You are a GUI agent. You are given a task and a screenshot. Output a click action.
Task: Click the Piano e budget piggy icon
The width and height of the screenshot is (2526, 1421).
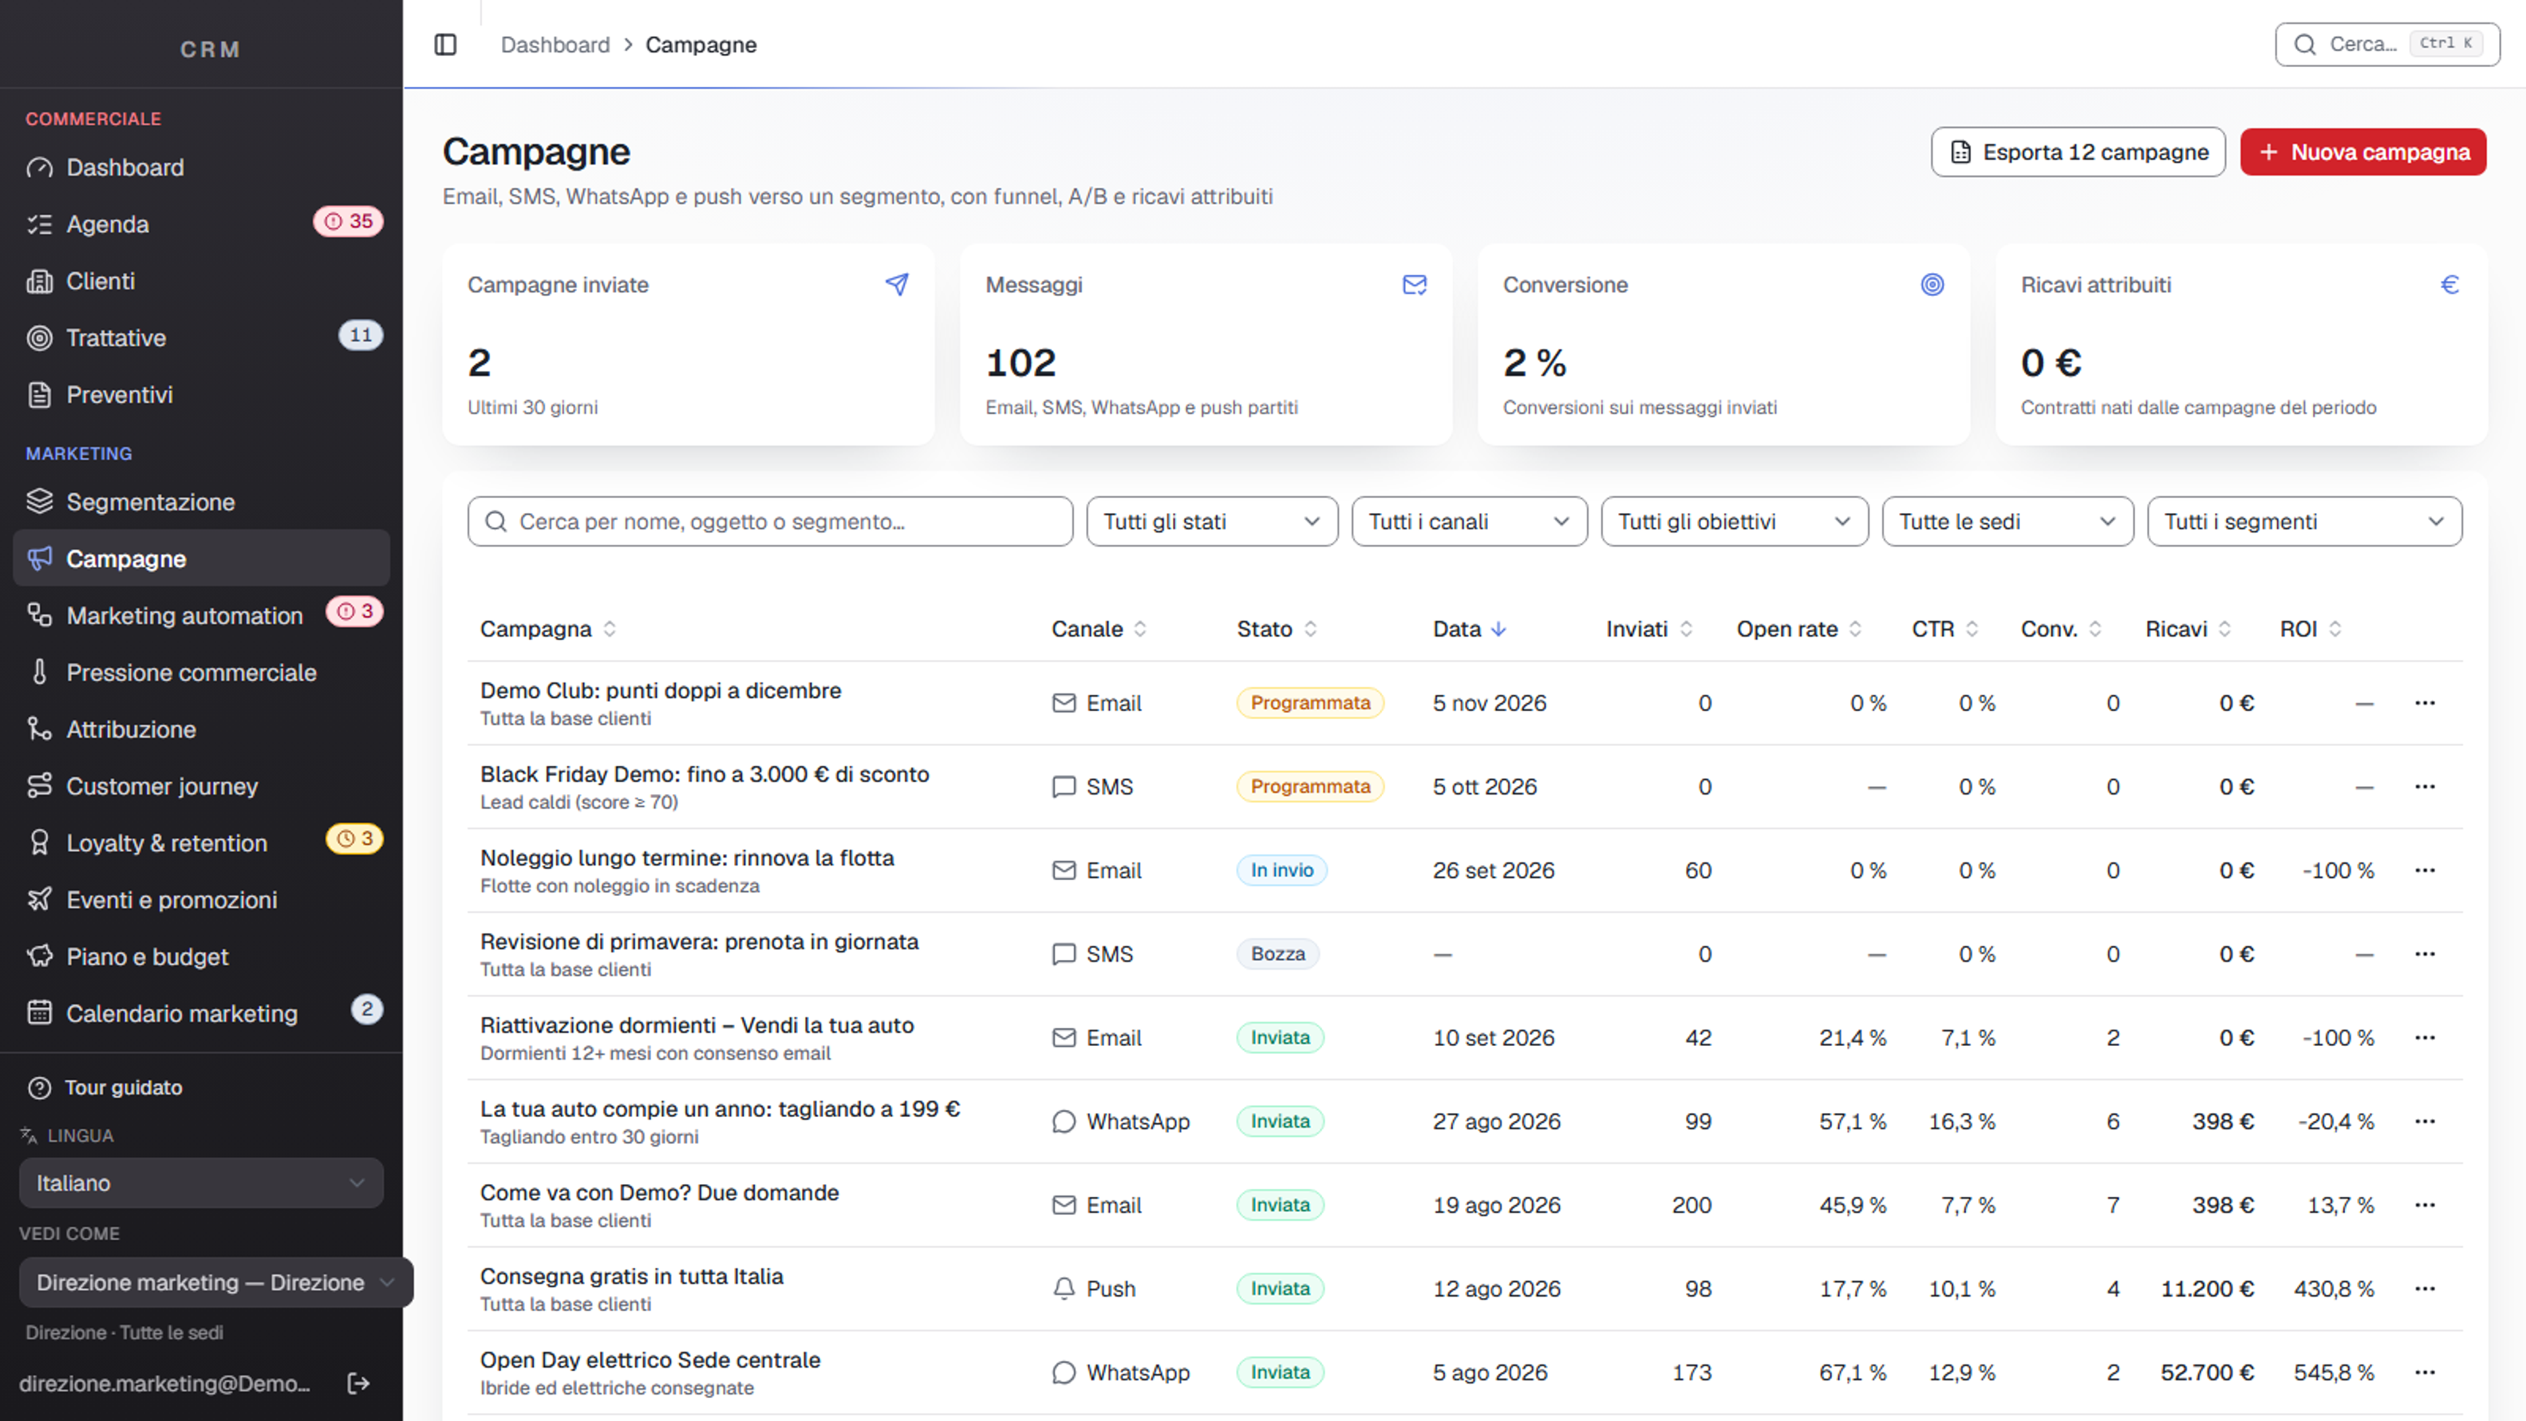(39, 957)
